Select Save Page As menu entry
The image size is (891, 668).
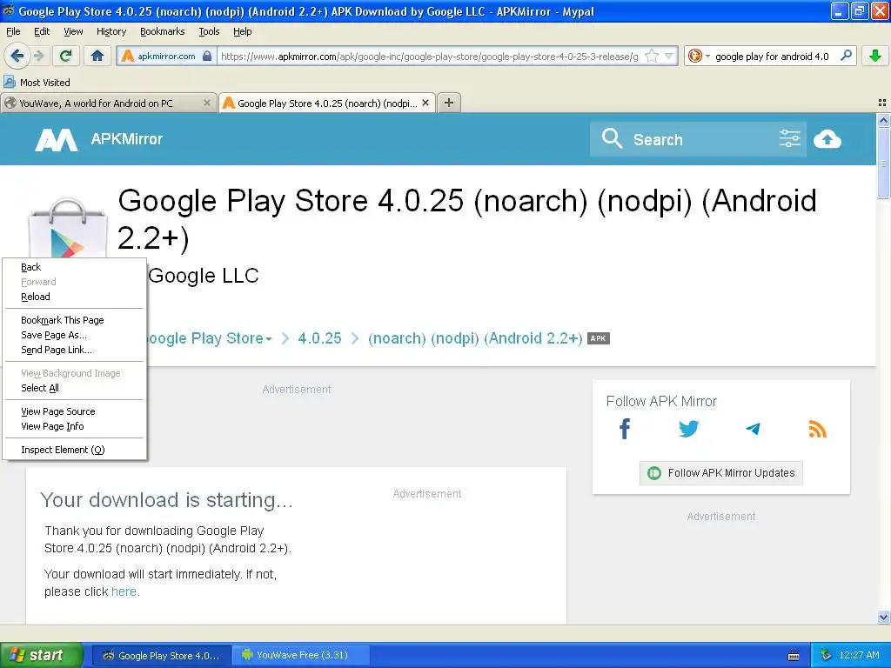click(x=75, y=335)
